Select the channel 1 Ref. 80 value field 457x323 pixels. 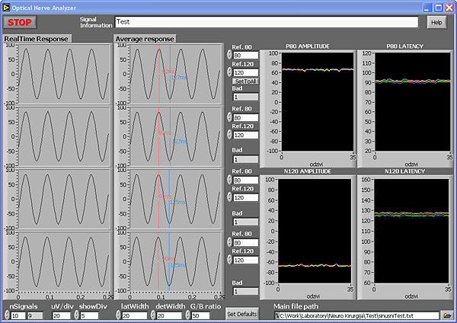coord(246,55)
